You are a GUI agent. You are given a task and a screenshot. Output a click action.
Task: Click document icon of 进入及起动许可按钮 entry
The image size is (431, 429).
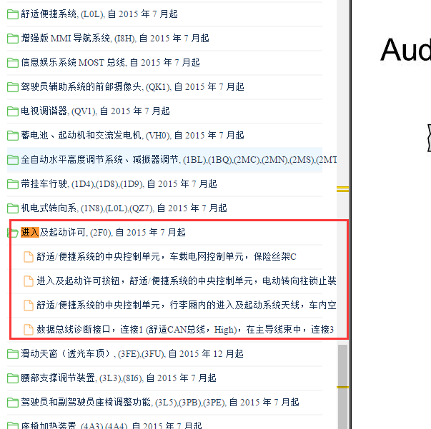(29, 281)
